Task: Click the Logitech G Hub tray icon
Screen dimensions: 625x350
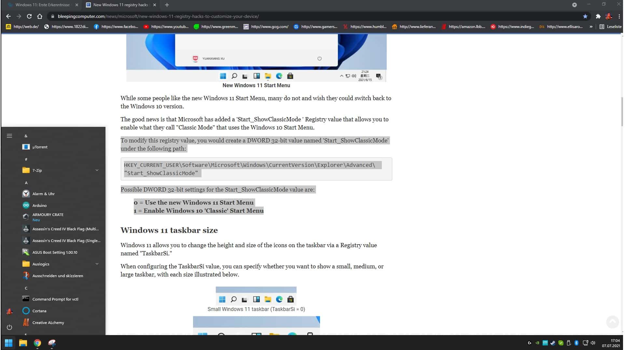Action: point(530,343)
